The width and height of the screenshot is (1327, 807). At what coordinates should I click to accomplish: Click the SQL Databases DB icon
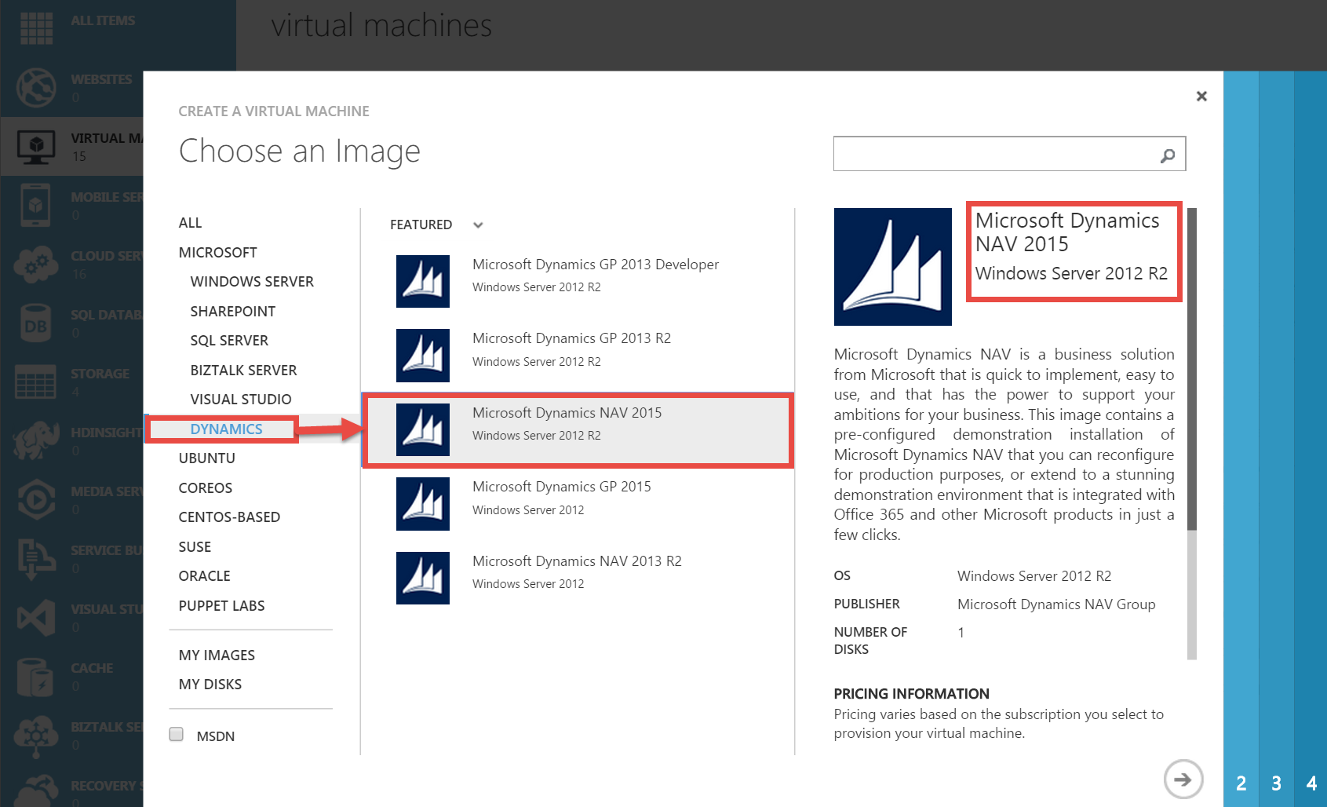click(x=36, y=323)
